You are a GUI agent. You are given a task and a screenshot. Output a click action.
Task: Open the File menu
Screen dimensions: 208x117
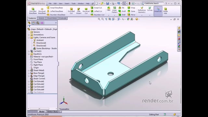pos(50,4)
